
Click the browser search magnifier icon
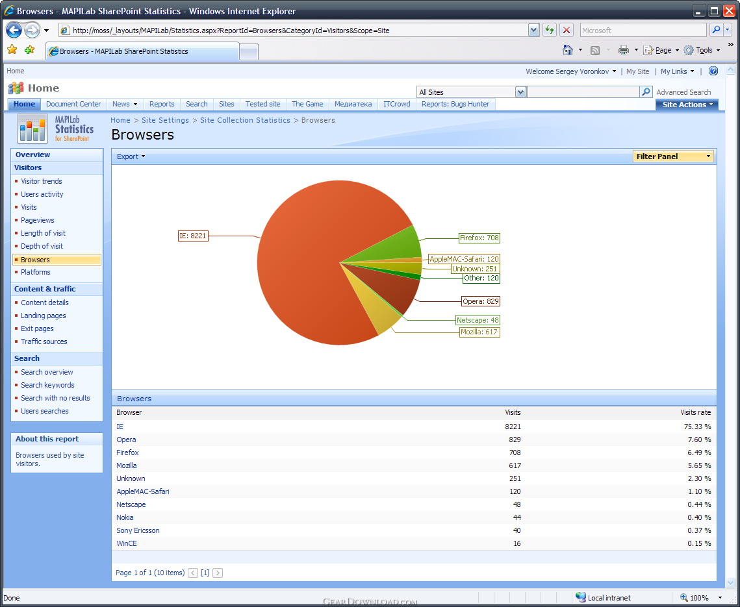click(716, 30)
